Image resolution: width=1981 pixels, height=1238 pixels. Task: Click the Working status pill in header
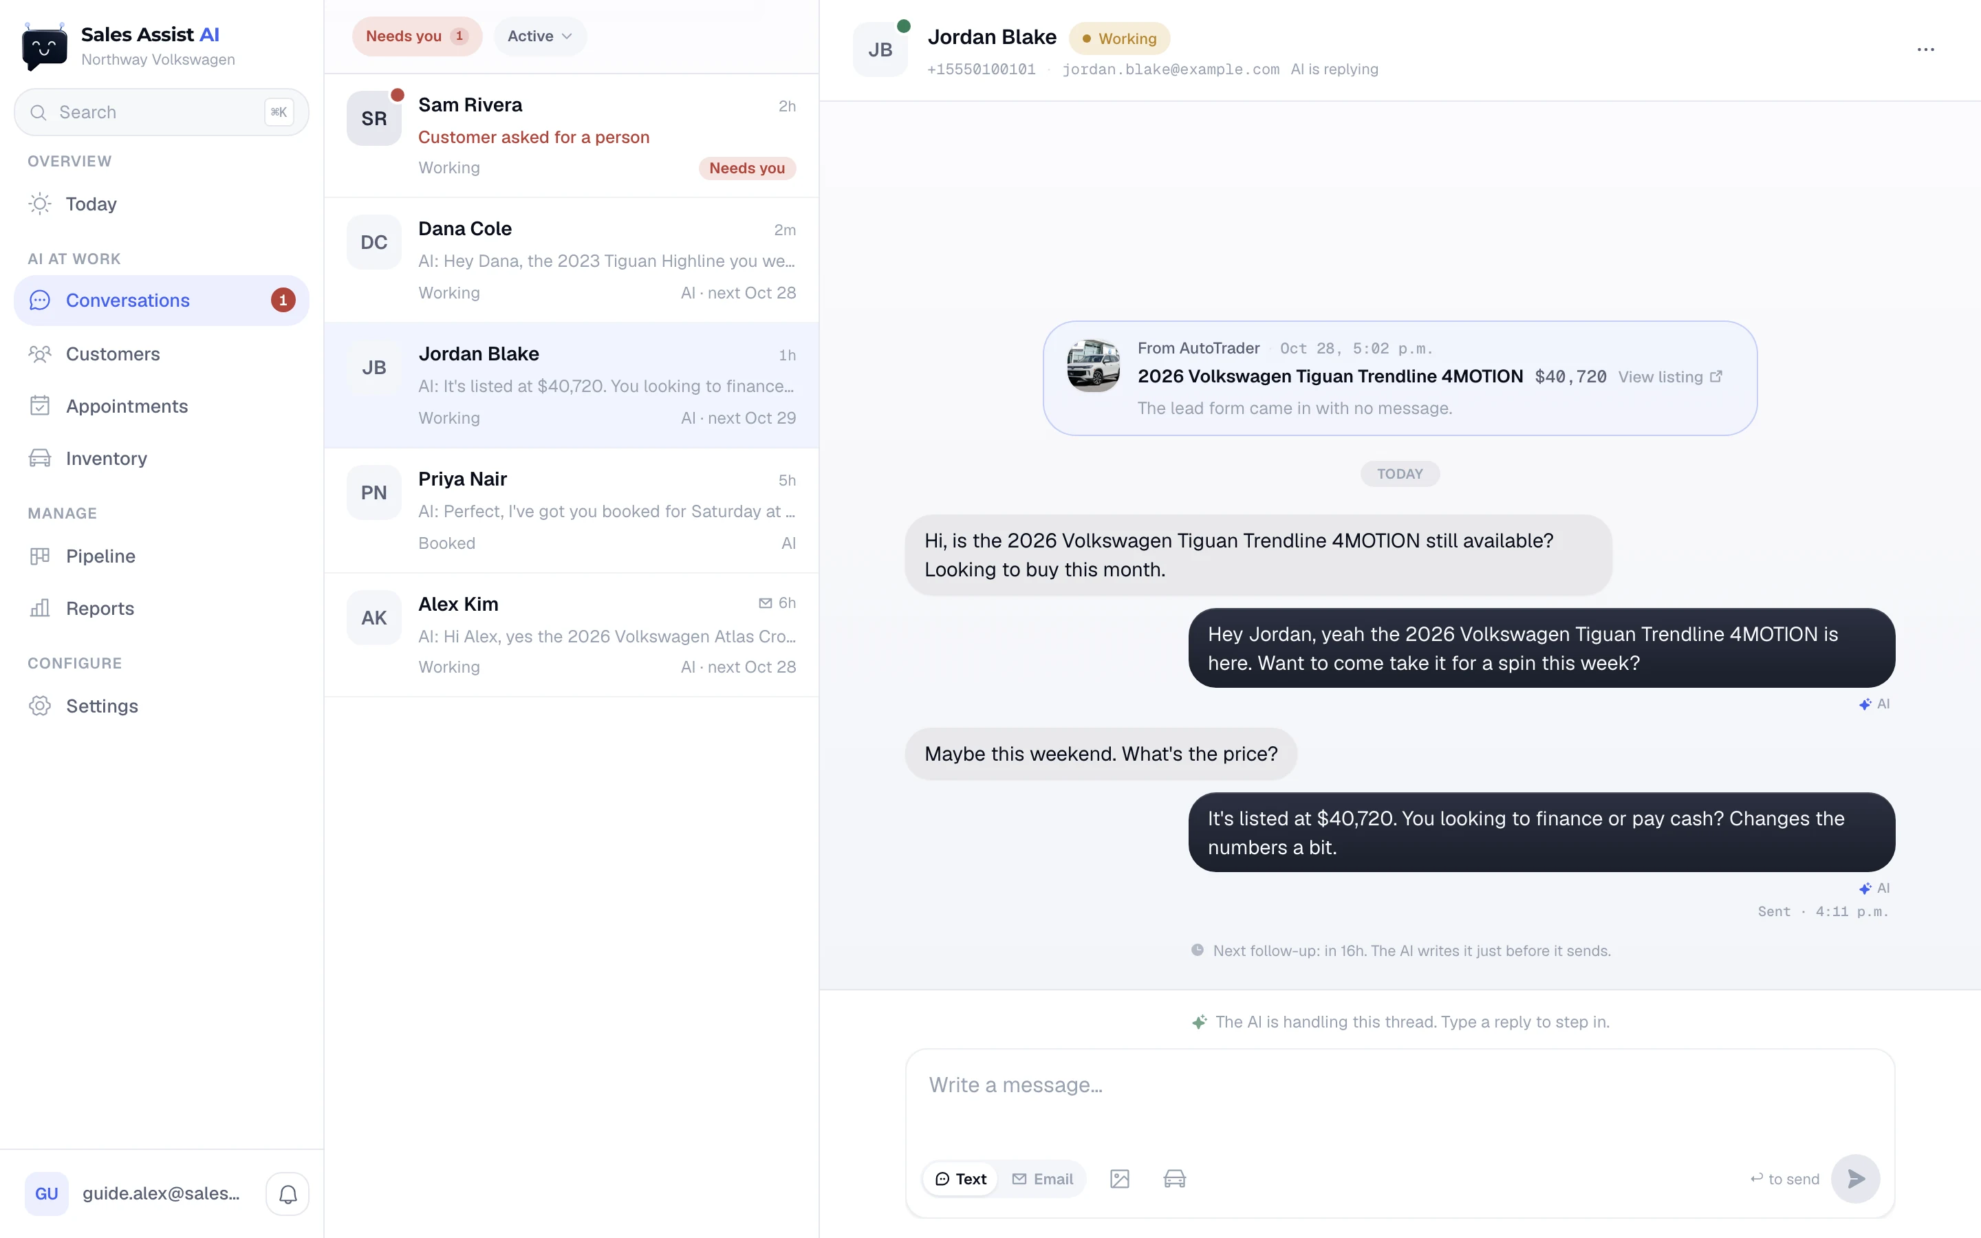(x=1119, y=39)
